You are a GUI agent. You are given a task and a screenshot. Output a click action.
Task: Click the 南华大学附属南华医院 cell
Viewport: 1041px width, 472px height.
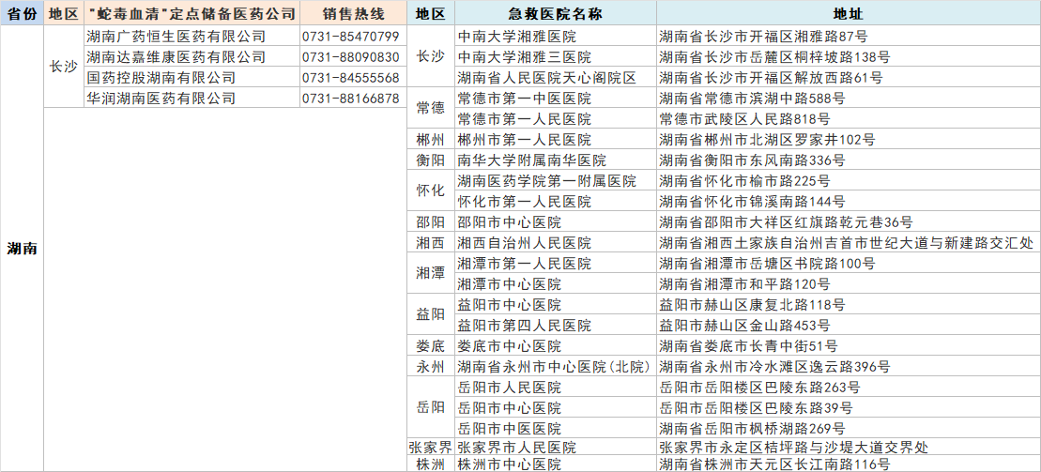coord(531,160)
